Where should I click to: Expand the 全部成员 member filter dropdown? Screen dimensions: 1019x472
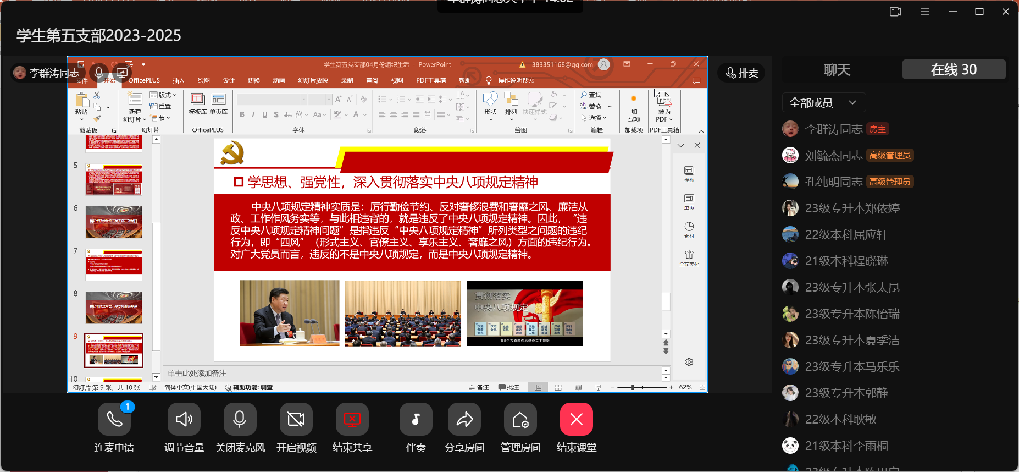coord(823,103)
